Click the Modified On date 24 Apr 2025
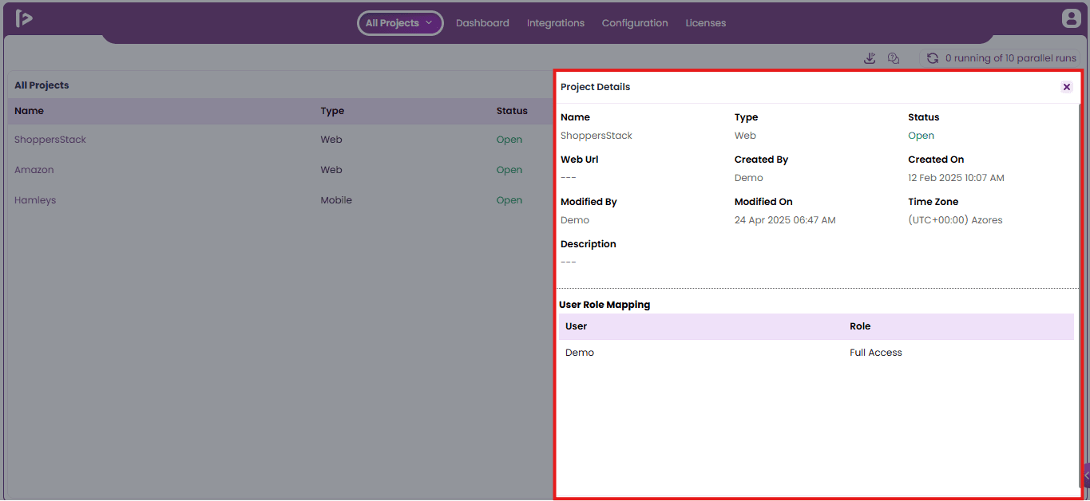 785,220
